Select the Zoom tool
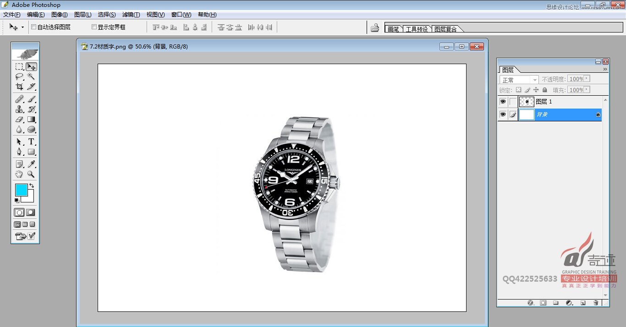Viewport: 626px width, 327px height. click(31, 174)
